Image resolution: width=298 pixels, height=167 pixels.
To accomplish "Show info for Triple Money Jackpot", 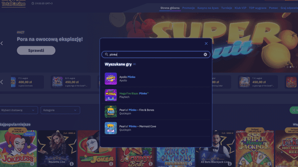I will (x=269, y=164).
